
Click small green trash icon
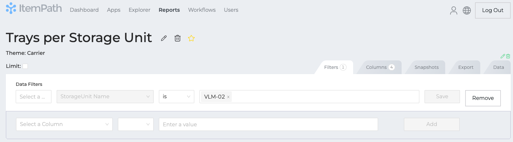[x=508, y=56]
